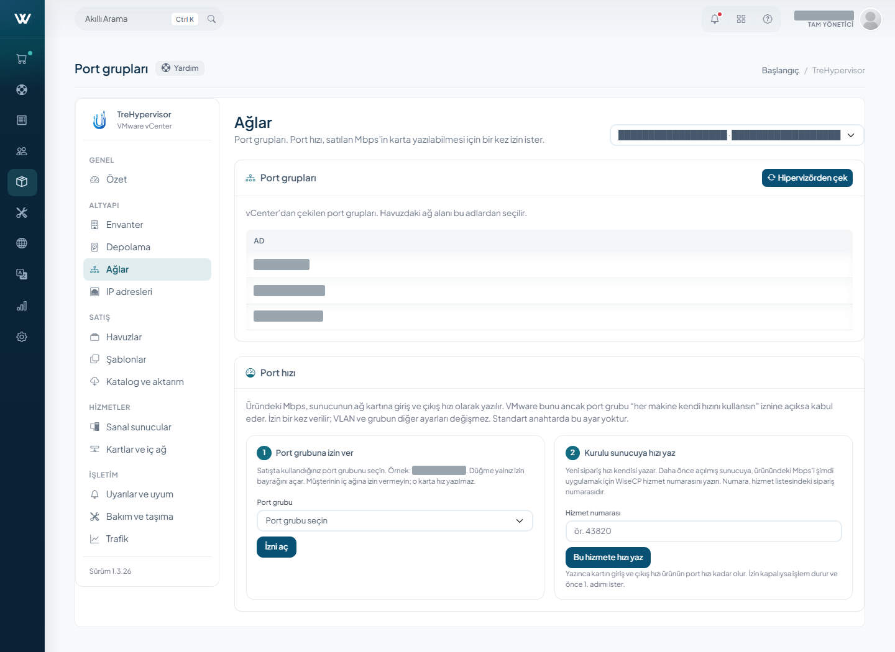Open the Trafik menu item

coord(147,539)
